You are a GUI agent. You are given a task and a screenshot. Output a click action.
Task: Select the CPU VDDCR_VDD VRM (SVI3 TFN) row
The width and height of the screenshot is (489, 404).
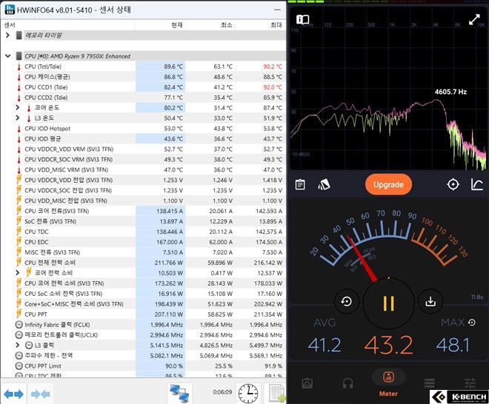143,149
